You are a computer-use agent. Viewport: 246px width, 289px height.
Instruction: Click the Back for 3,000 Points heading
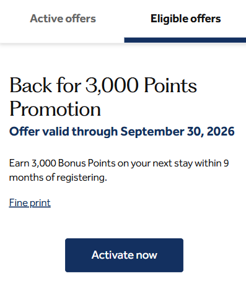coord(103,97)
